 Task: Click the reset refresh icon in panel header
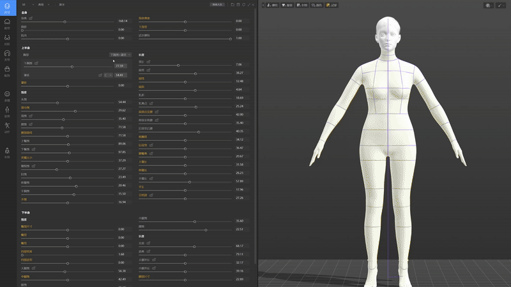click(244, 4)
